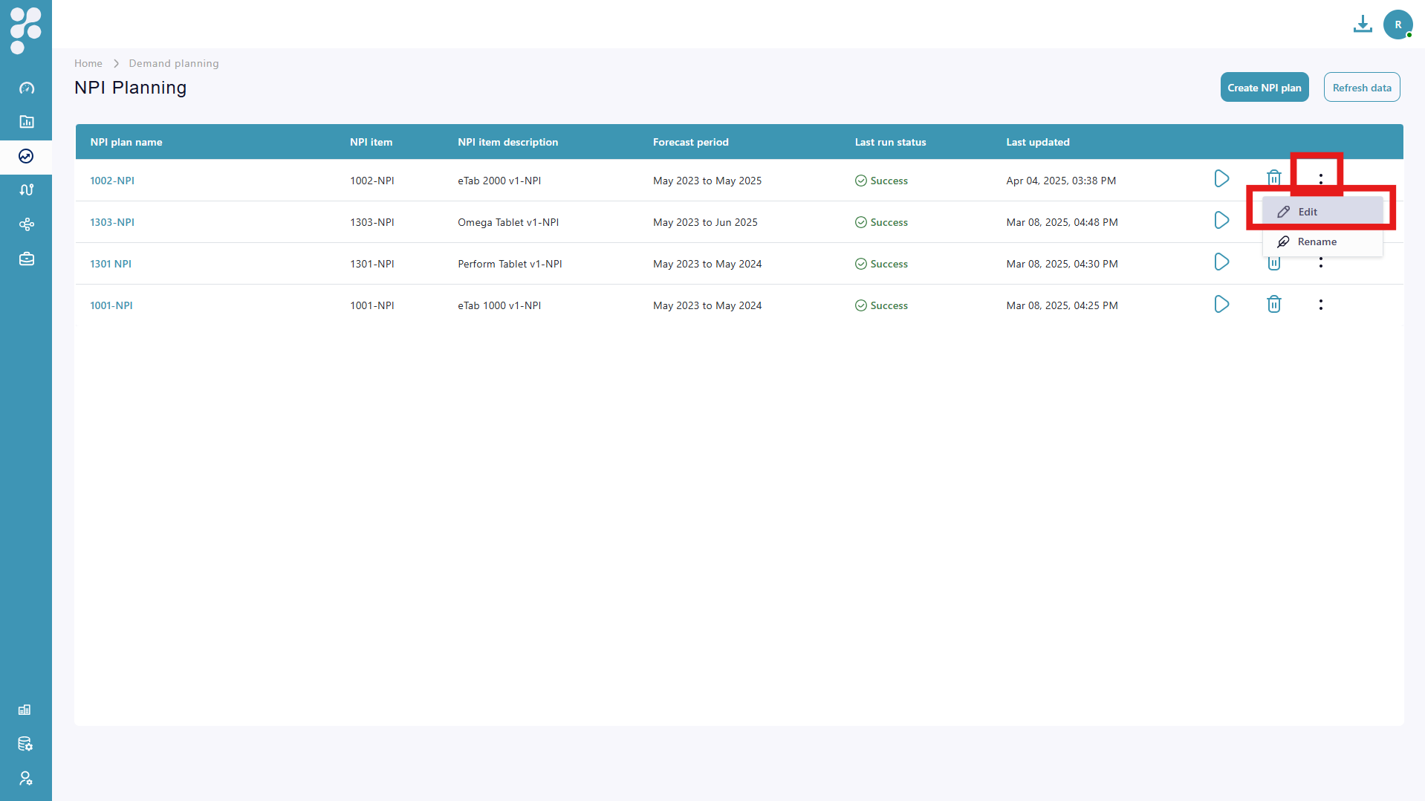1425x801 pixels.
Task: Click the NPI item column header
Action: 371,142
